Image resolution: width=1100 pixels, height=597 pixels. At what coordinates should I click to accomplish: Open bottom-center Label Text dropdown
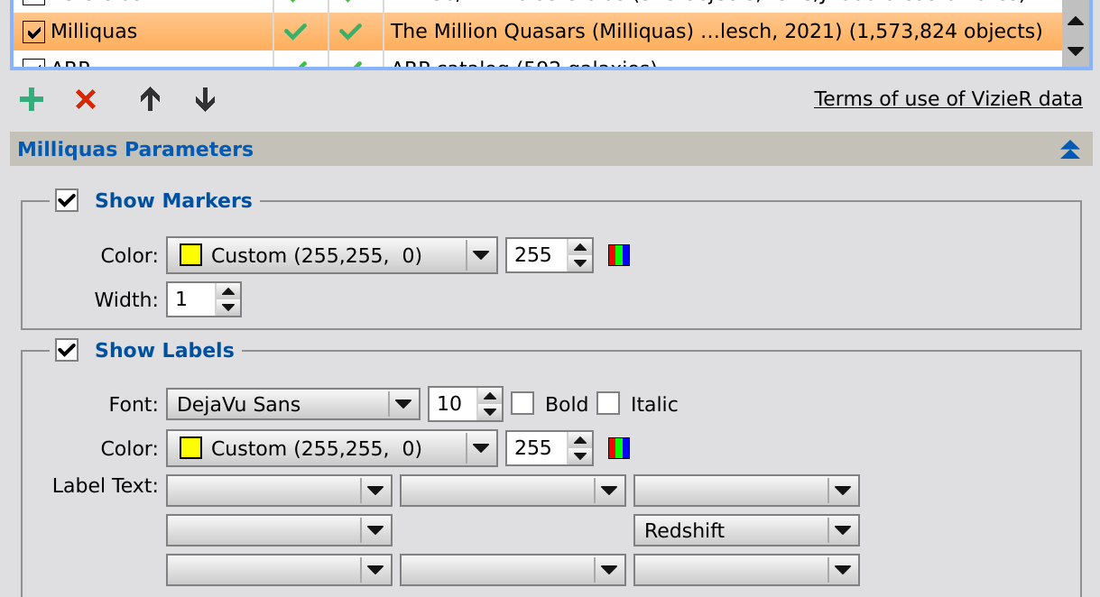513,570
